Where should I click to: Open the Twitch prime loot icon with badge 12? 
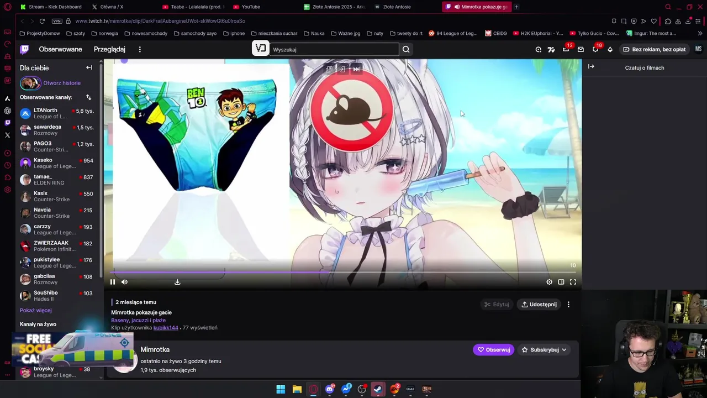click(567, 49)
